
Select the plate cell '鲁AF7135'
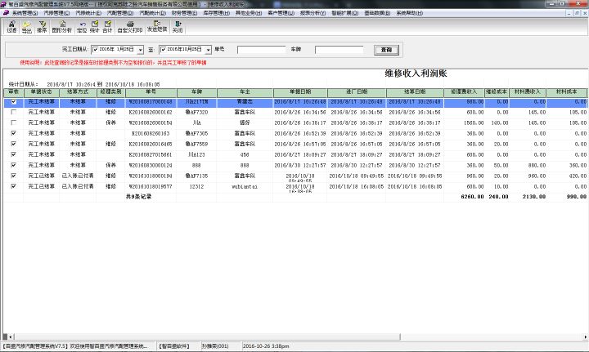(197, 176)
